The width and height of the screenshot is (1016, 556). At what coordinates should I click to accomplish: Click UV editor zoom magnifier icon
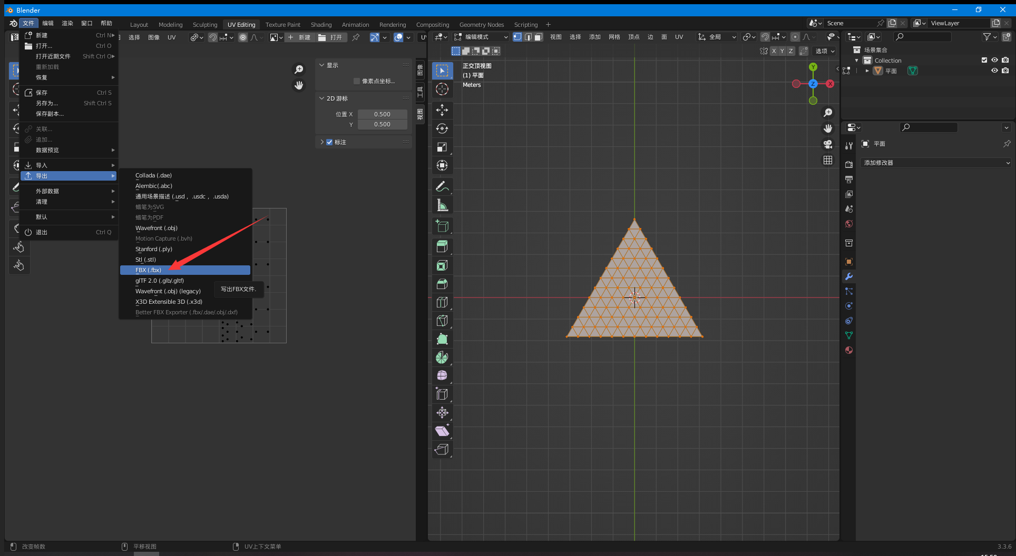tap(299, 69)
